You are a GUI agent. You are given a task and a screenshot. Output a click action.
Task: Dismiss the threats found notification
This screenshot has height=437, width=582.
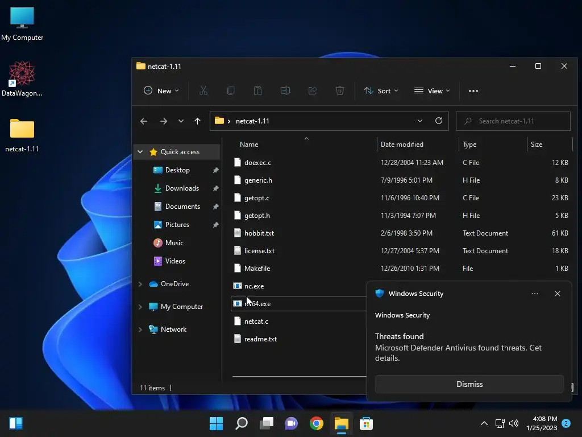[469, 384]
